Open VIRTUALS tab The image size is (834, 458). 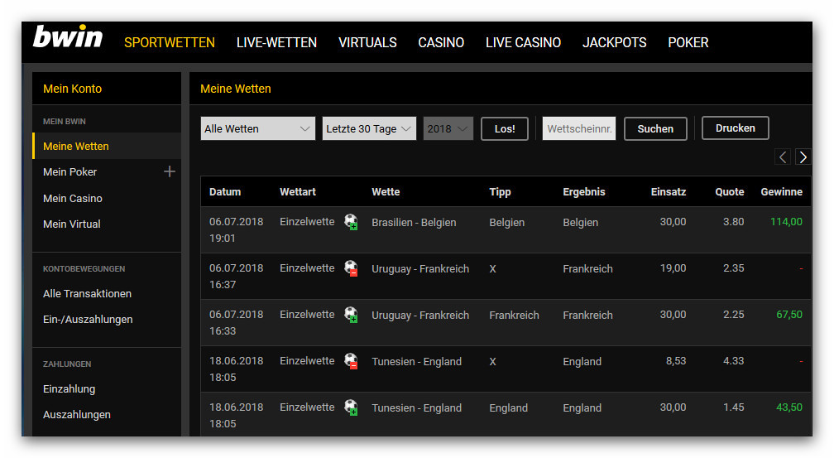pos(367,42)
